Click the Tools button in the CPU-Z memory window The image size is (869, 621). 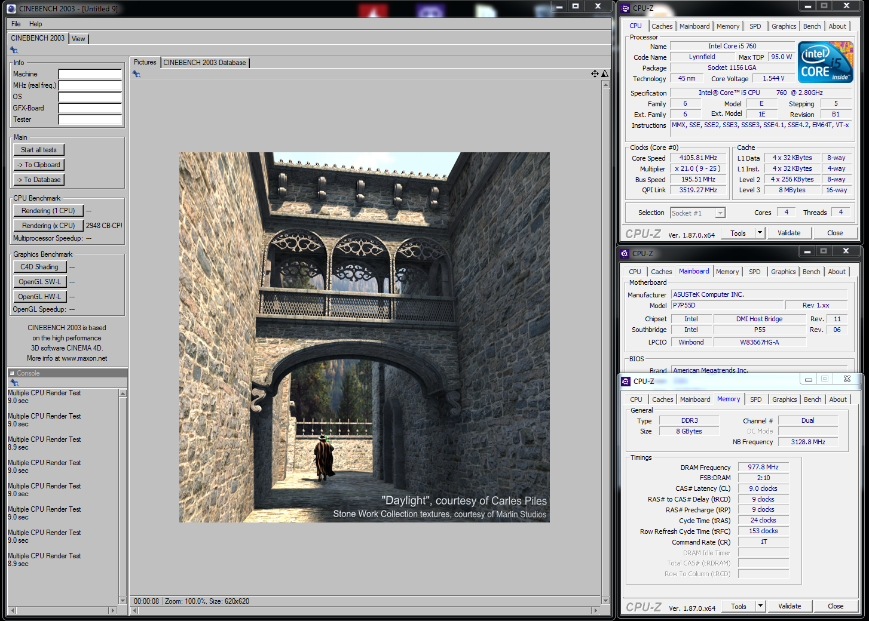[739, 606]
